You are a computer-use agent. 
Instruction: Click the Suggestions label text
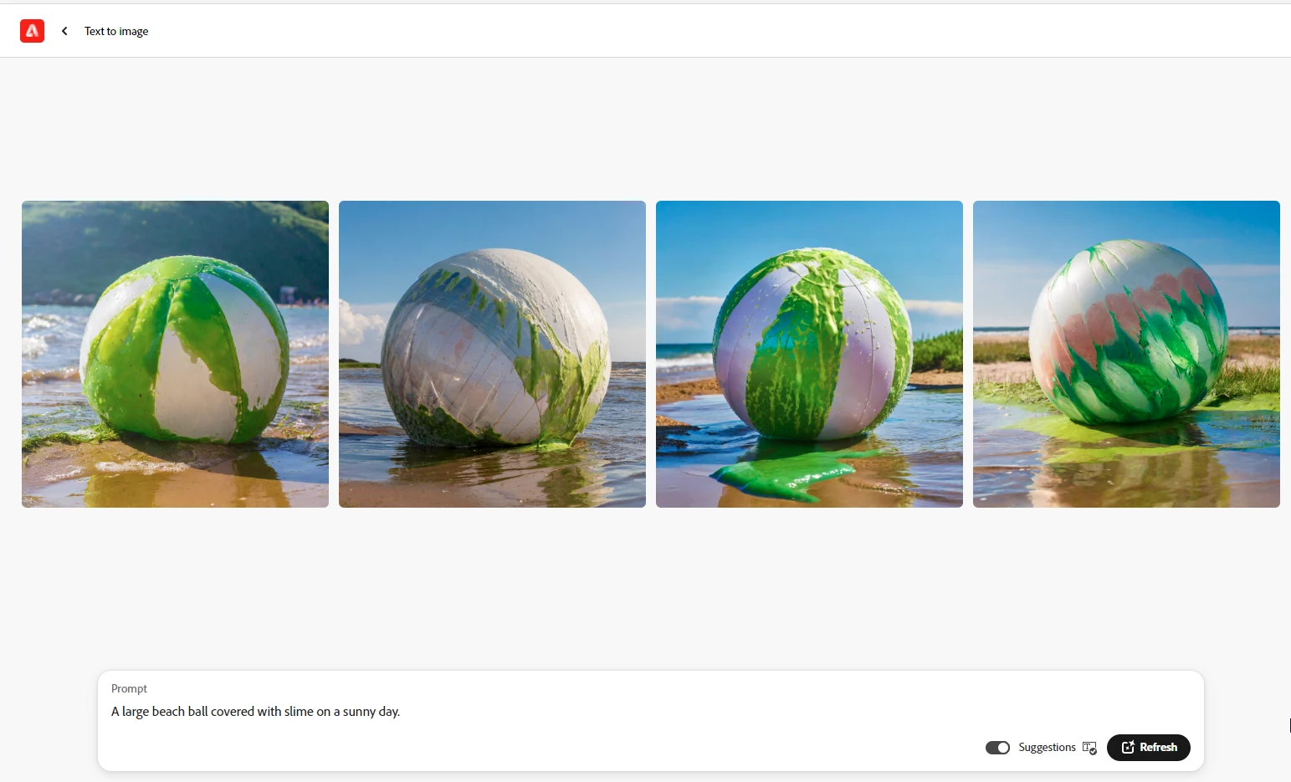[1047, 747]
